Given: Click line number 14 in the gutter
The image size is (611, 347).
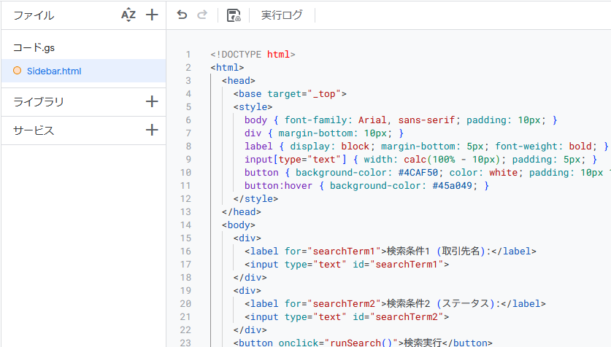Looking at the screenshot, I should pos(185,225).
